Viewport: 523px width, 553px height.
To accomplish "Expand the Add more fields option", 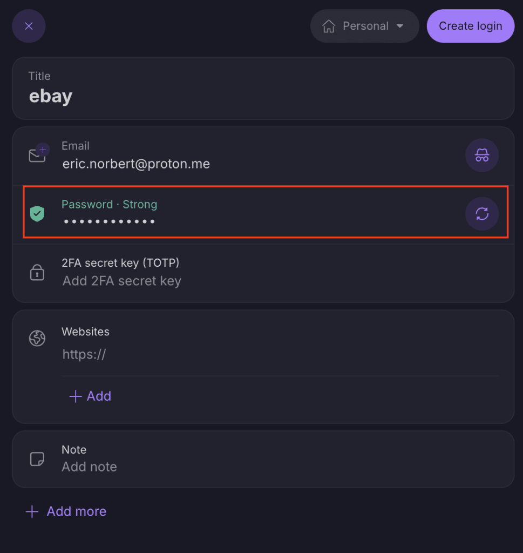I will click(x=66, y=511).
